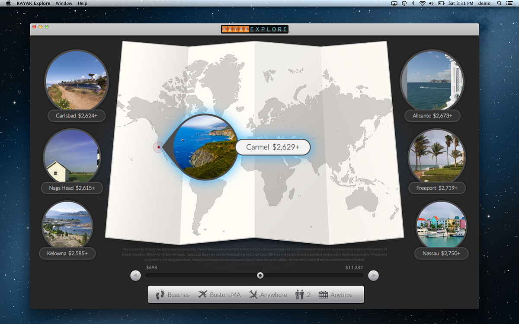Image resolution: width=519 pixels, height=324 pixels.
Task: Select the Nassau $2,750+ label
Action: pyautogui.click(x=441, y=253)
